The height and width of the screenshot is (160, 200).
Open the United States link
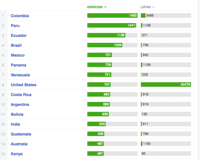(x=23, y=85)
